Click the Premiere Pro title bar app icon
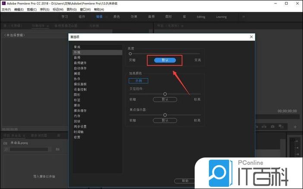 3,3
